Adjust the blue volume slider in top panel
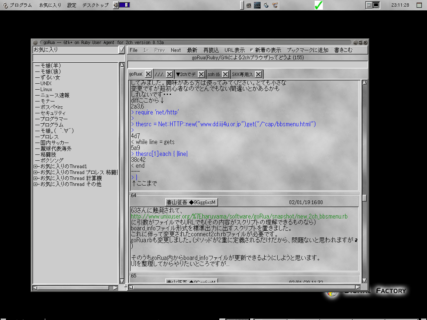 click(x=125, y=5)
